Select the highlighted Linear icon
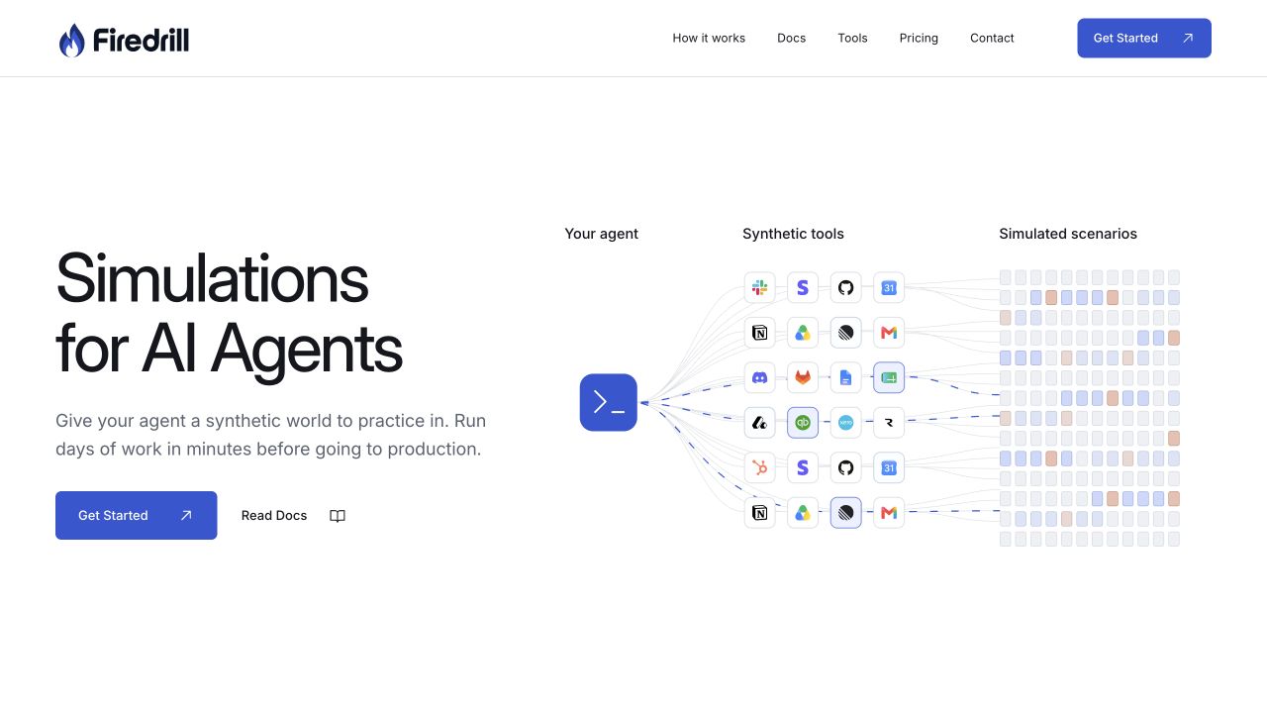The image size is (1267, 713). pyautogui.click(x=845, y=512)
